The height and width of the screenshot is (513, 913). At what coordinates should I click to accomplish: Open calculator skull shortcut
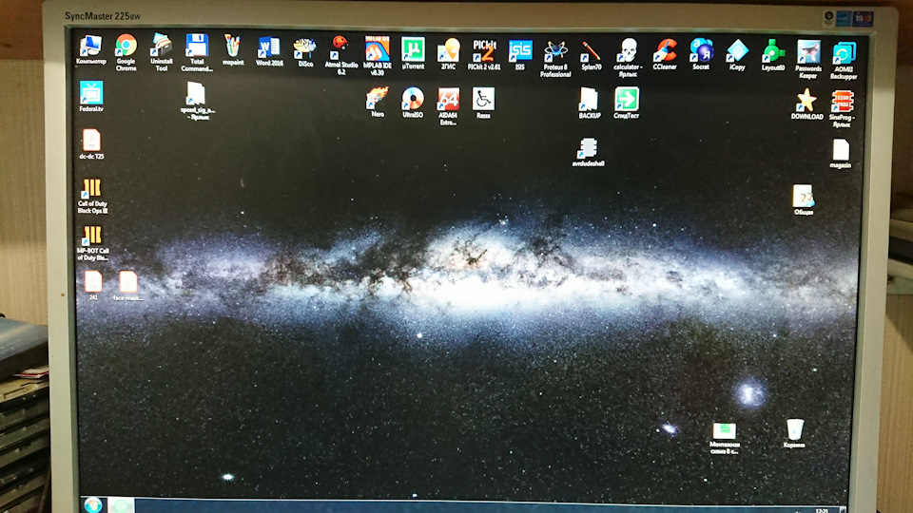tap(628, 58)
